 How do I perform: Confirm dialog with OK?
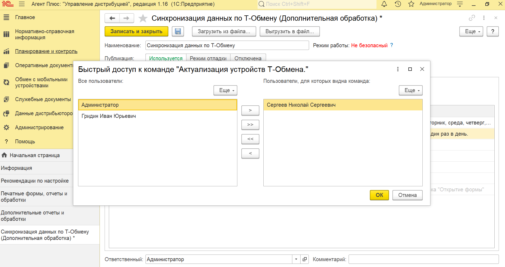tap(379, 195)
